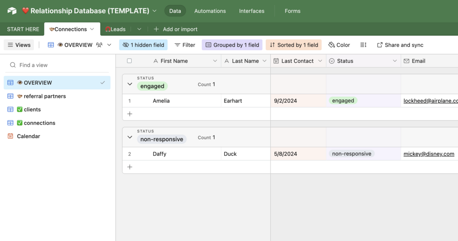Click the collaborators icon next to OVERVIEW

click(x=99, y=45)
